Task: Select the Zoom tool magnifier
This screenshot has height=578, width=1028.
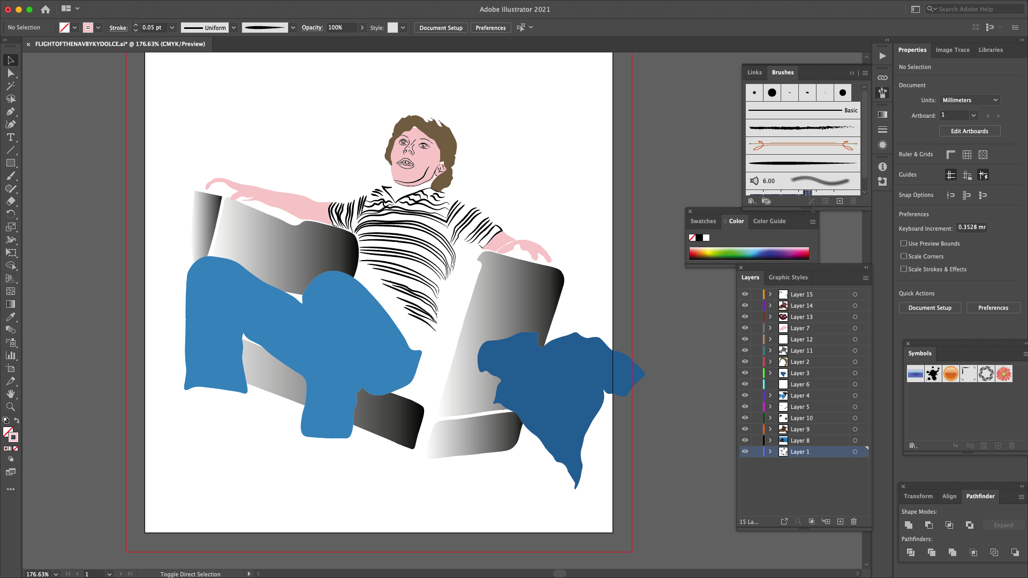Action: (x=11, y=407)
